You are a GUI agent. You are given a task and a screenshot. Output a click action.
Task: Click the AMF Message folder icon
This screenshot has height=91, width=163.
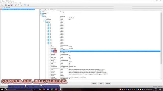[x=41, y=12]
